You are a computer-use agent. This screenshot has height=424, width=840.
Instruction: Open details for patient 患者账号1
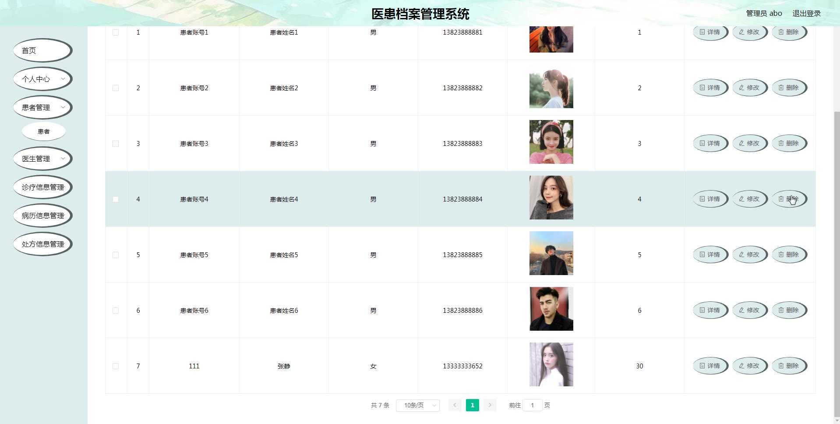pyautogui.click(x=710, y=32)
